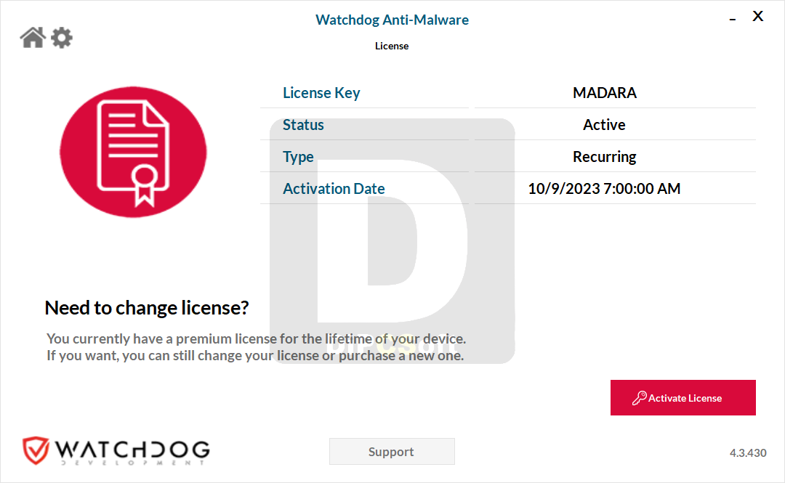Click the version number 4.3.430
The height and width of the screenshot is (483, 785).
point(748,452)
